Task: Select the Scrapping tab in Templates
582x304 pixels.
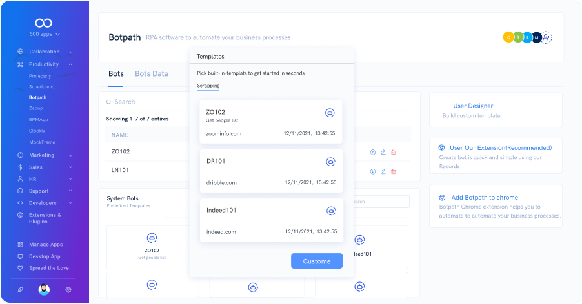Action: [208, 86]
